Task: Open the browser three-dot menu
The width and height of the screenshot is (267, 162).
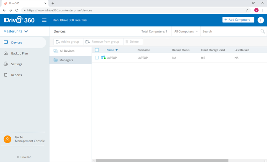Action: (263, 10)
